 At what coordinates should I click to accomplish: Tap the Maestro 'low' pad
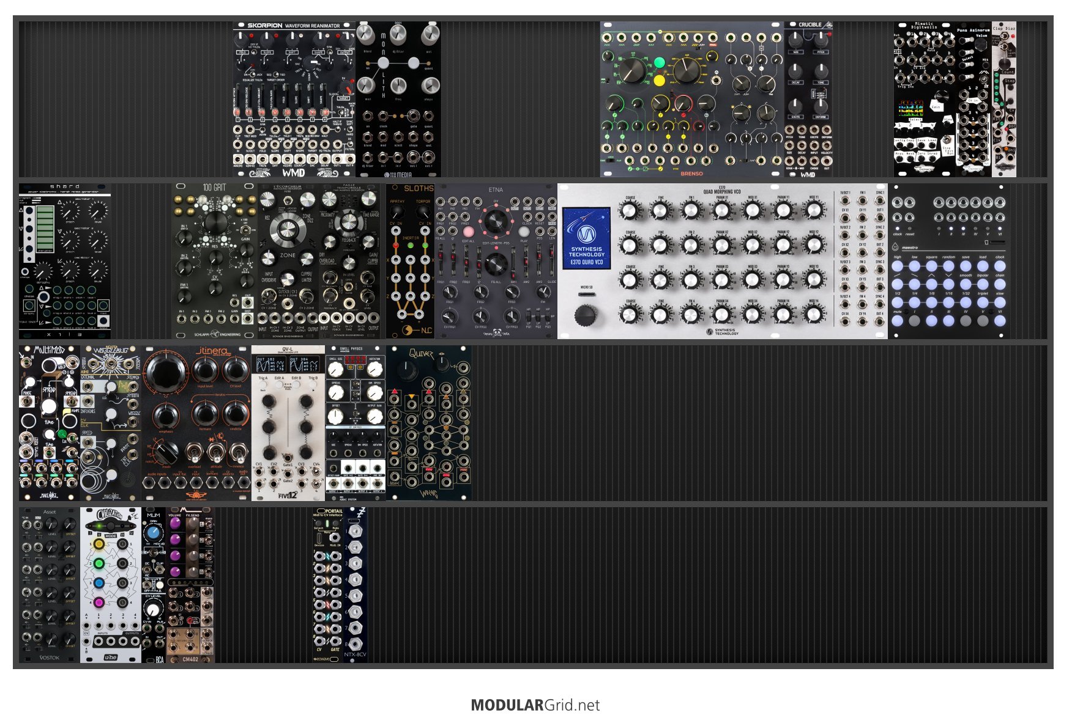tap(915, 266)
